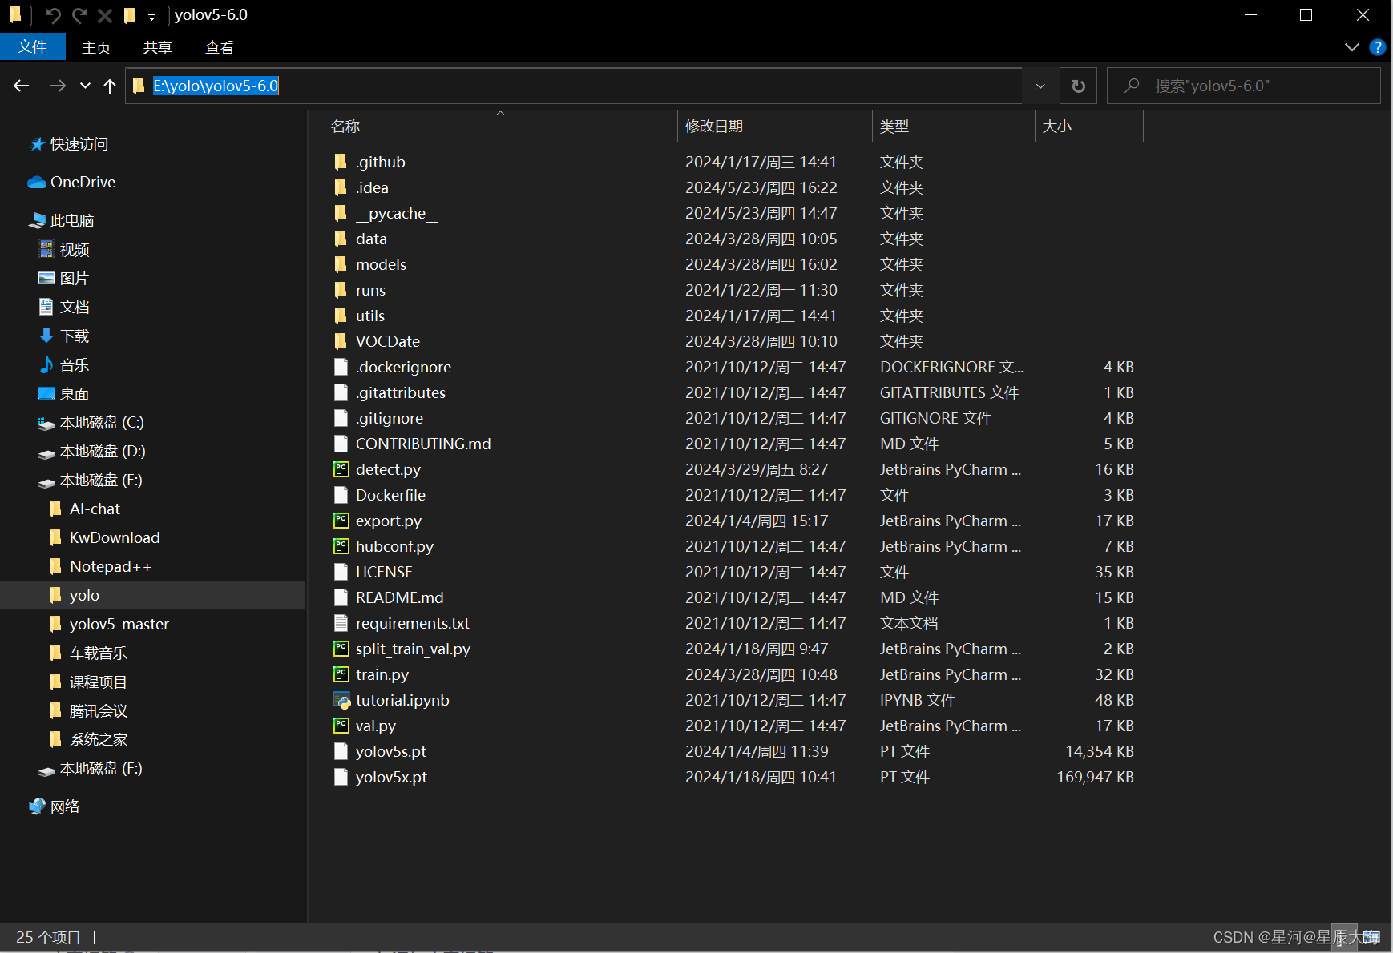Select the models folder icon
This screenshot has width=1393, height=953.
(341, 264)
